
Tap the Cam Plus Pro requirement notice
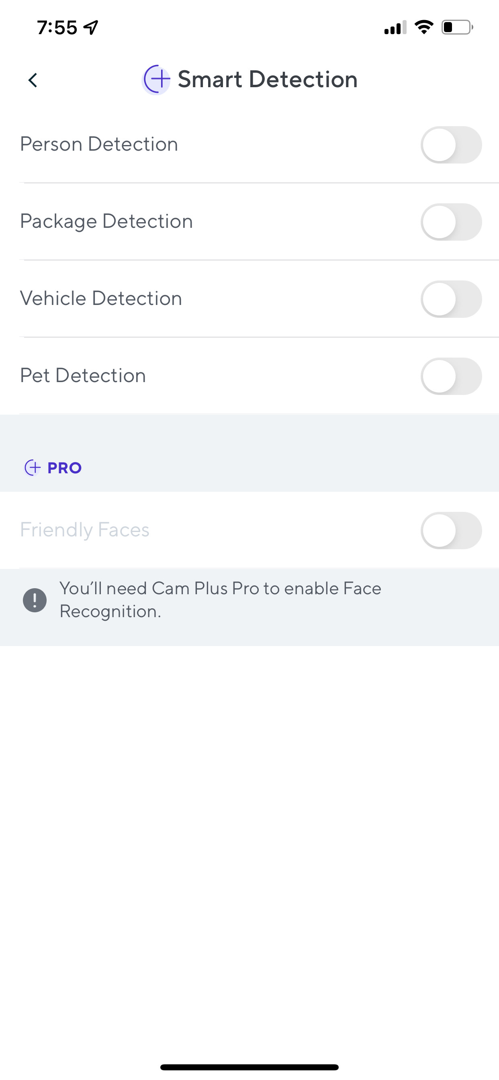[220, 599]
